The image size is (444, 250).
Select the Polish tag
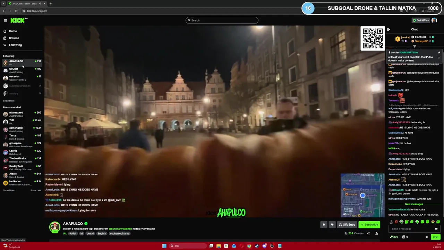coord(73,234)
